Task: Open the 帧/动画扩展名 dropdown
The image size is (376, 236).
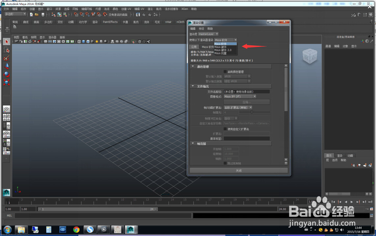Action: (x=238, y=108)
